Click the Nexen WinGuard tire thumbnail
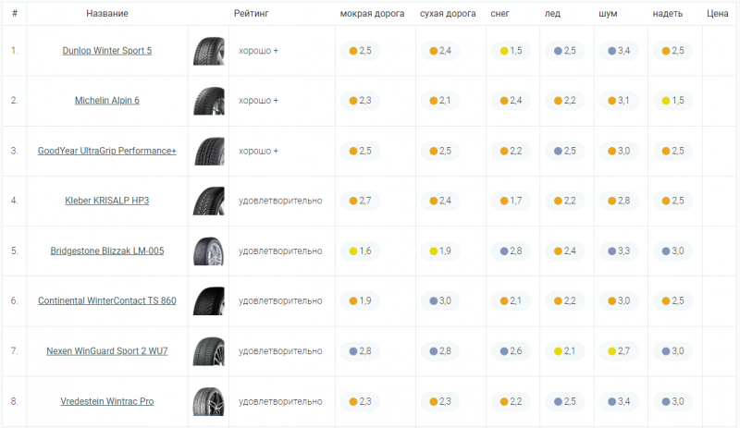The width and height of the screenshot is (740, 428). click(208, 351)
